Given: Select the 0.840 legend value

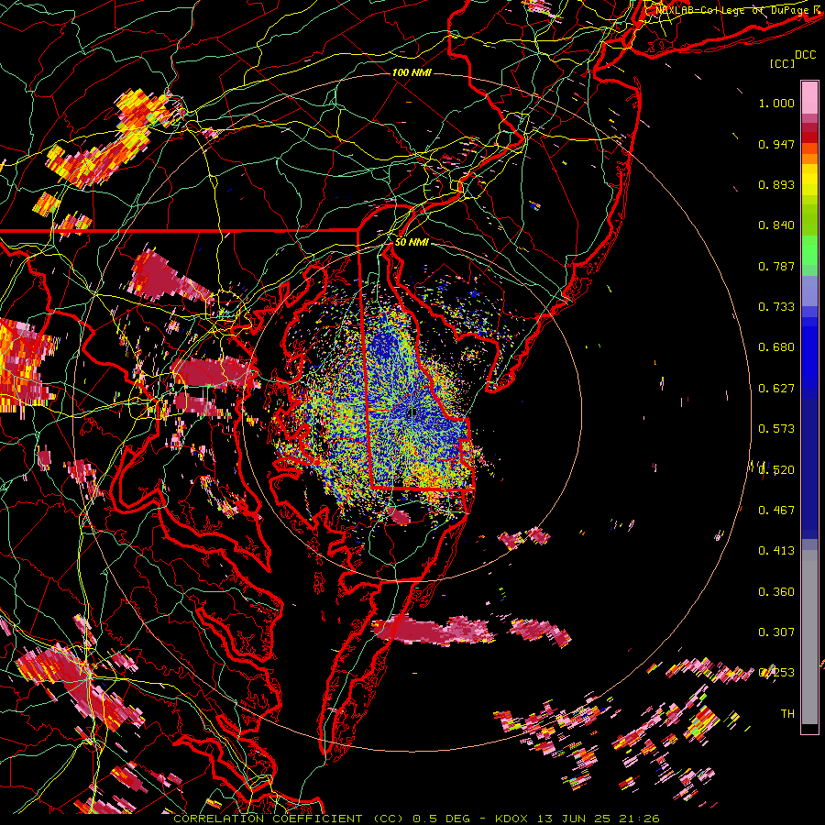Looking at the screenshot, I should pyautogui.click(x=776, y=225).
